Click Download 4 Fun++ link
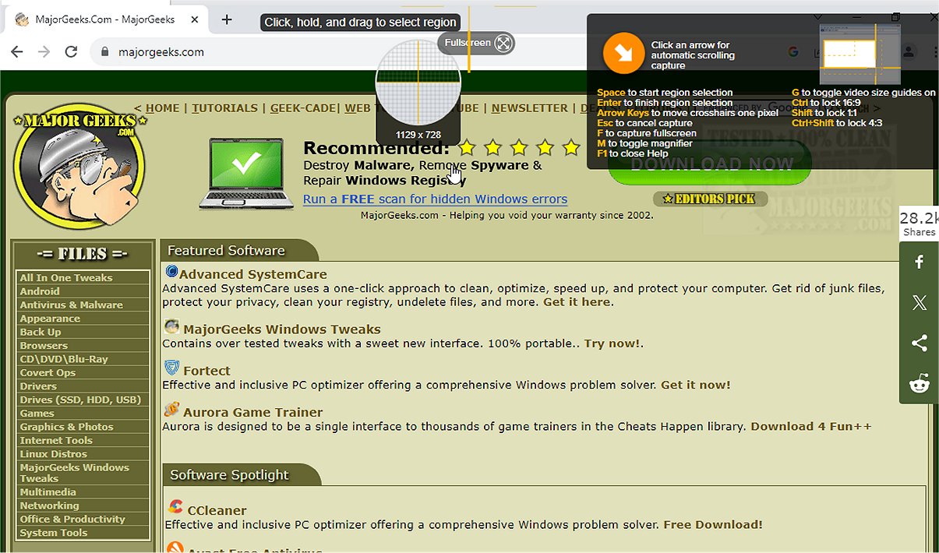This screenshot has width=939, height=553. (811, 427)
